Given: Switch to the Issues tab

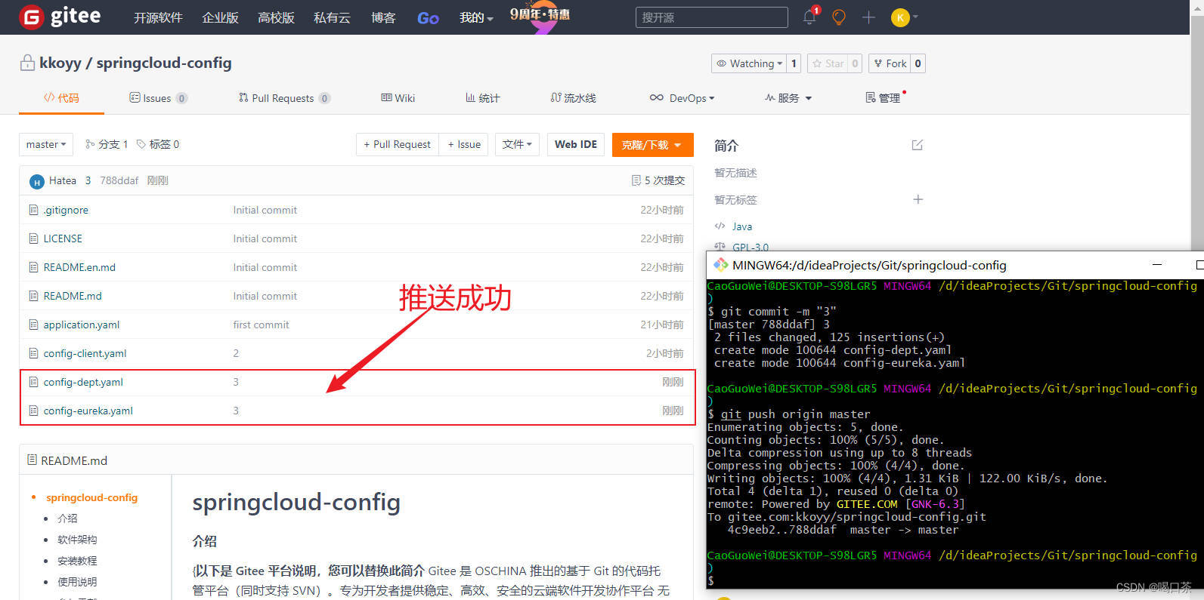Looking at the screenshot, I should click(158, 98).
